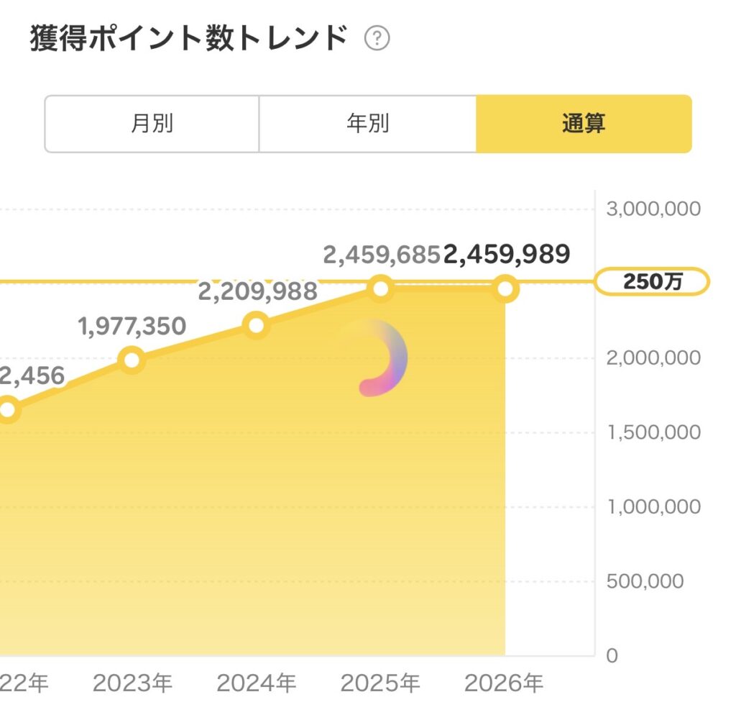
Task: Click the 3,000,000 y-axis label
Action: pyautogui.click(x=653, y=209)
